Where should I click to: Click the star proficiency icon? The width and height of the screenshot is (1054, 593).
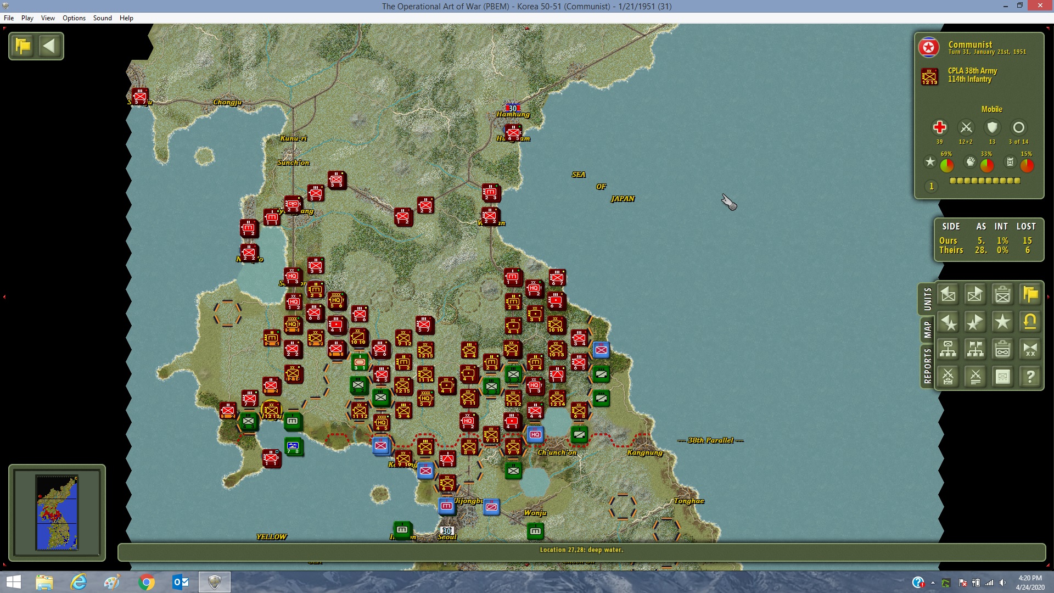click(x=930, y=162)
